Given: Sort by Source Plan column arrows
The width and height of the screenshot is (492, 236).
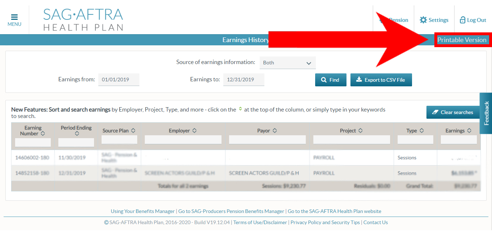Looking at the screenshot, I should [x=133, y=131].
